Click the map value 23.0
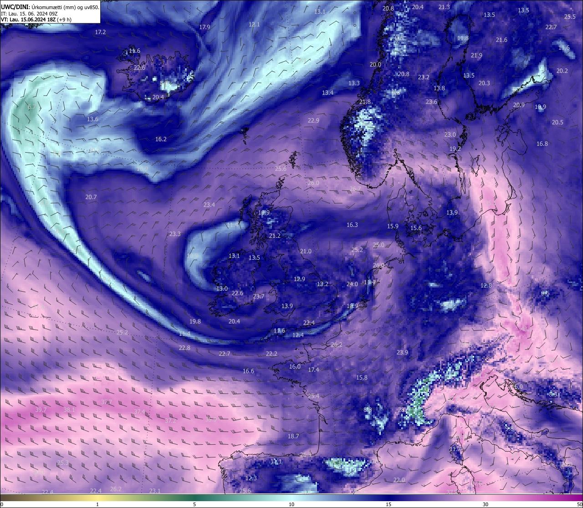Image resolution: width=583 pixels, height=508 pixels. point(450,135)
